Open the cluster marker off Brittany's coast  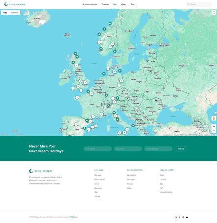tap(77, 97)
